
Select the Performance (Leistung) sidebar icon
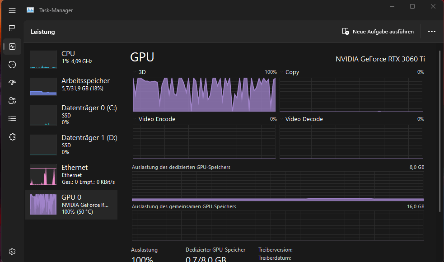(x=12, y=47)
